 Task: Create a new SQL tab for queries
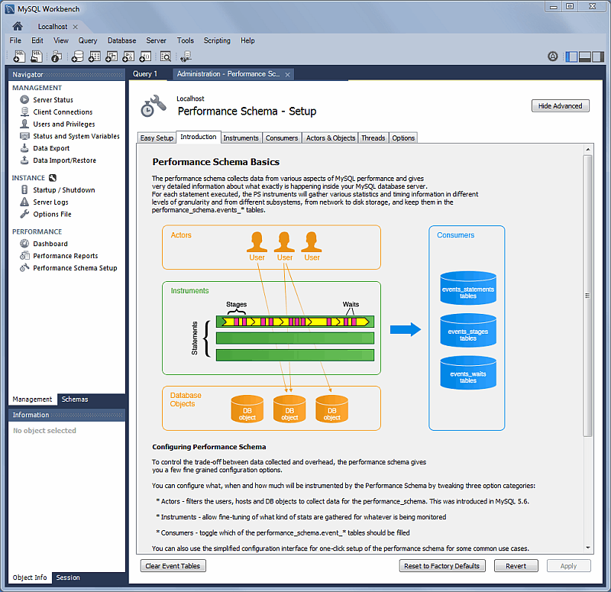[19, 57]
